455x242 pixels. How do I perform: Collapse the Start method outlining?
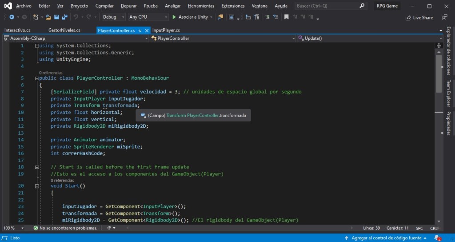[x=37, y=186]
